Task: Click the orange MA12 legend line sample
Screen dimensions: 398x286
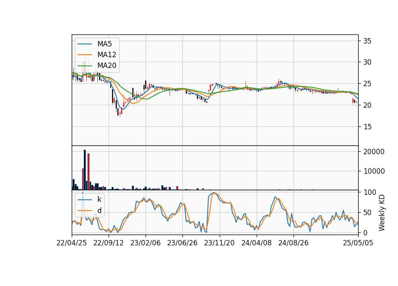Action: (85, 55)
